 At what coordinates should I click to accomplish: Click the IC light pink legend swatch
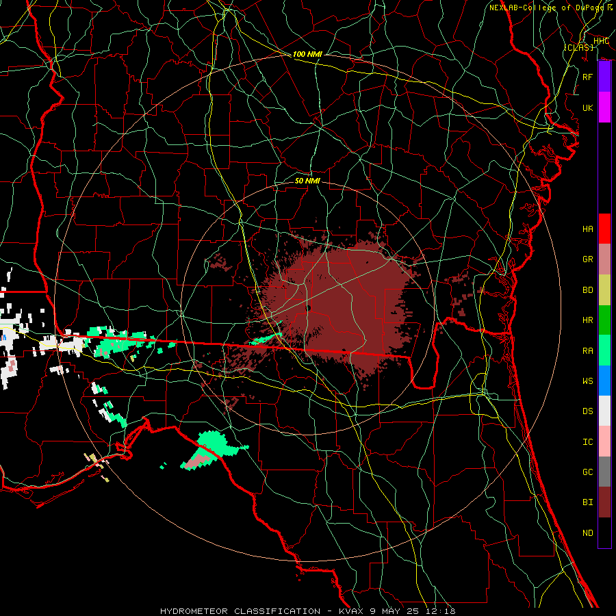(x=604, y=441)
